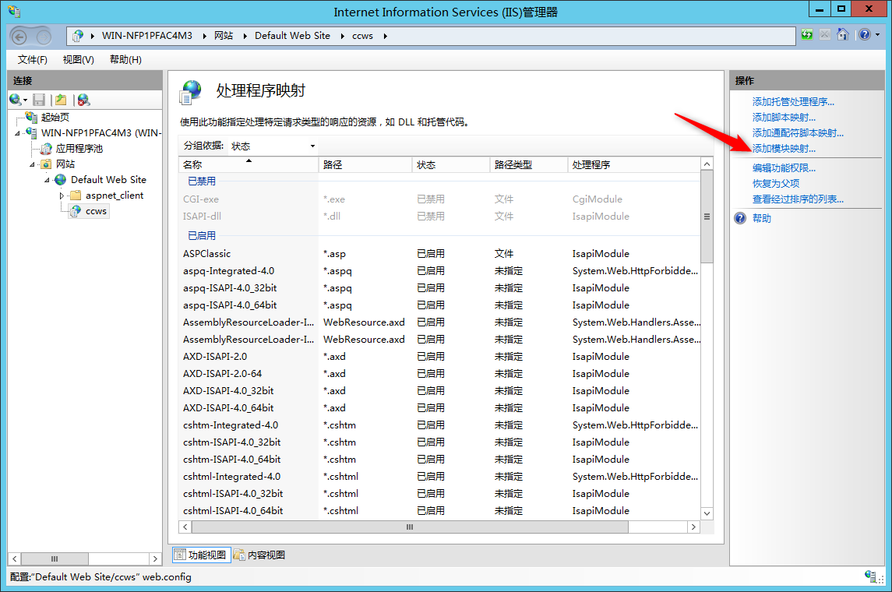Click the 查看经过排序的列表... link
892x592 pixels.
798,199
